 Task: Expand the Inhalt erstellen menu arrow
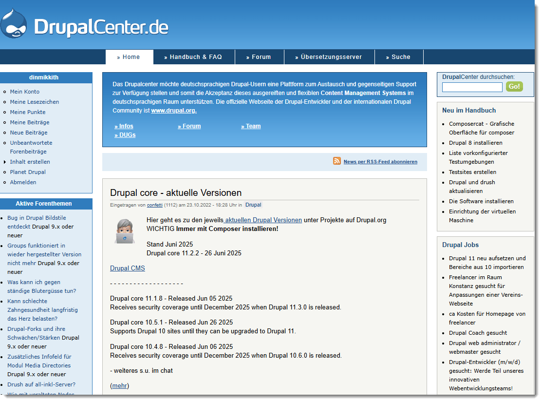tap(4, 162)
